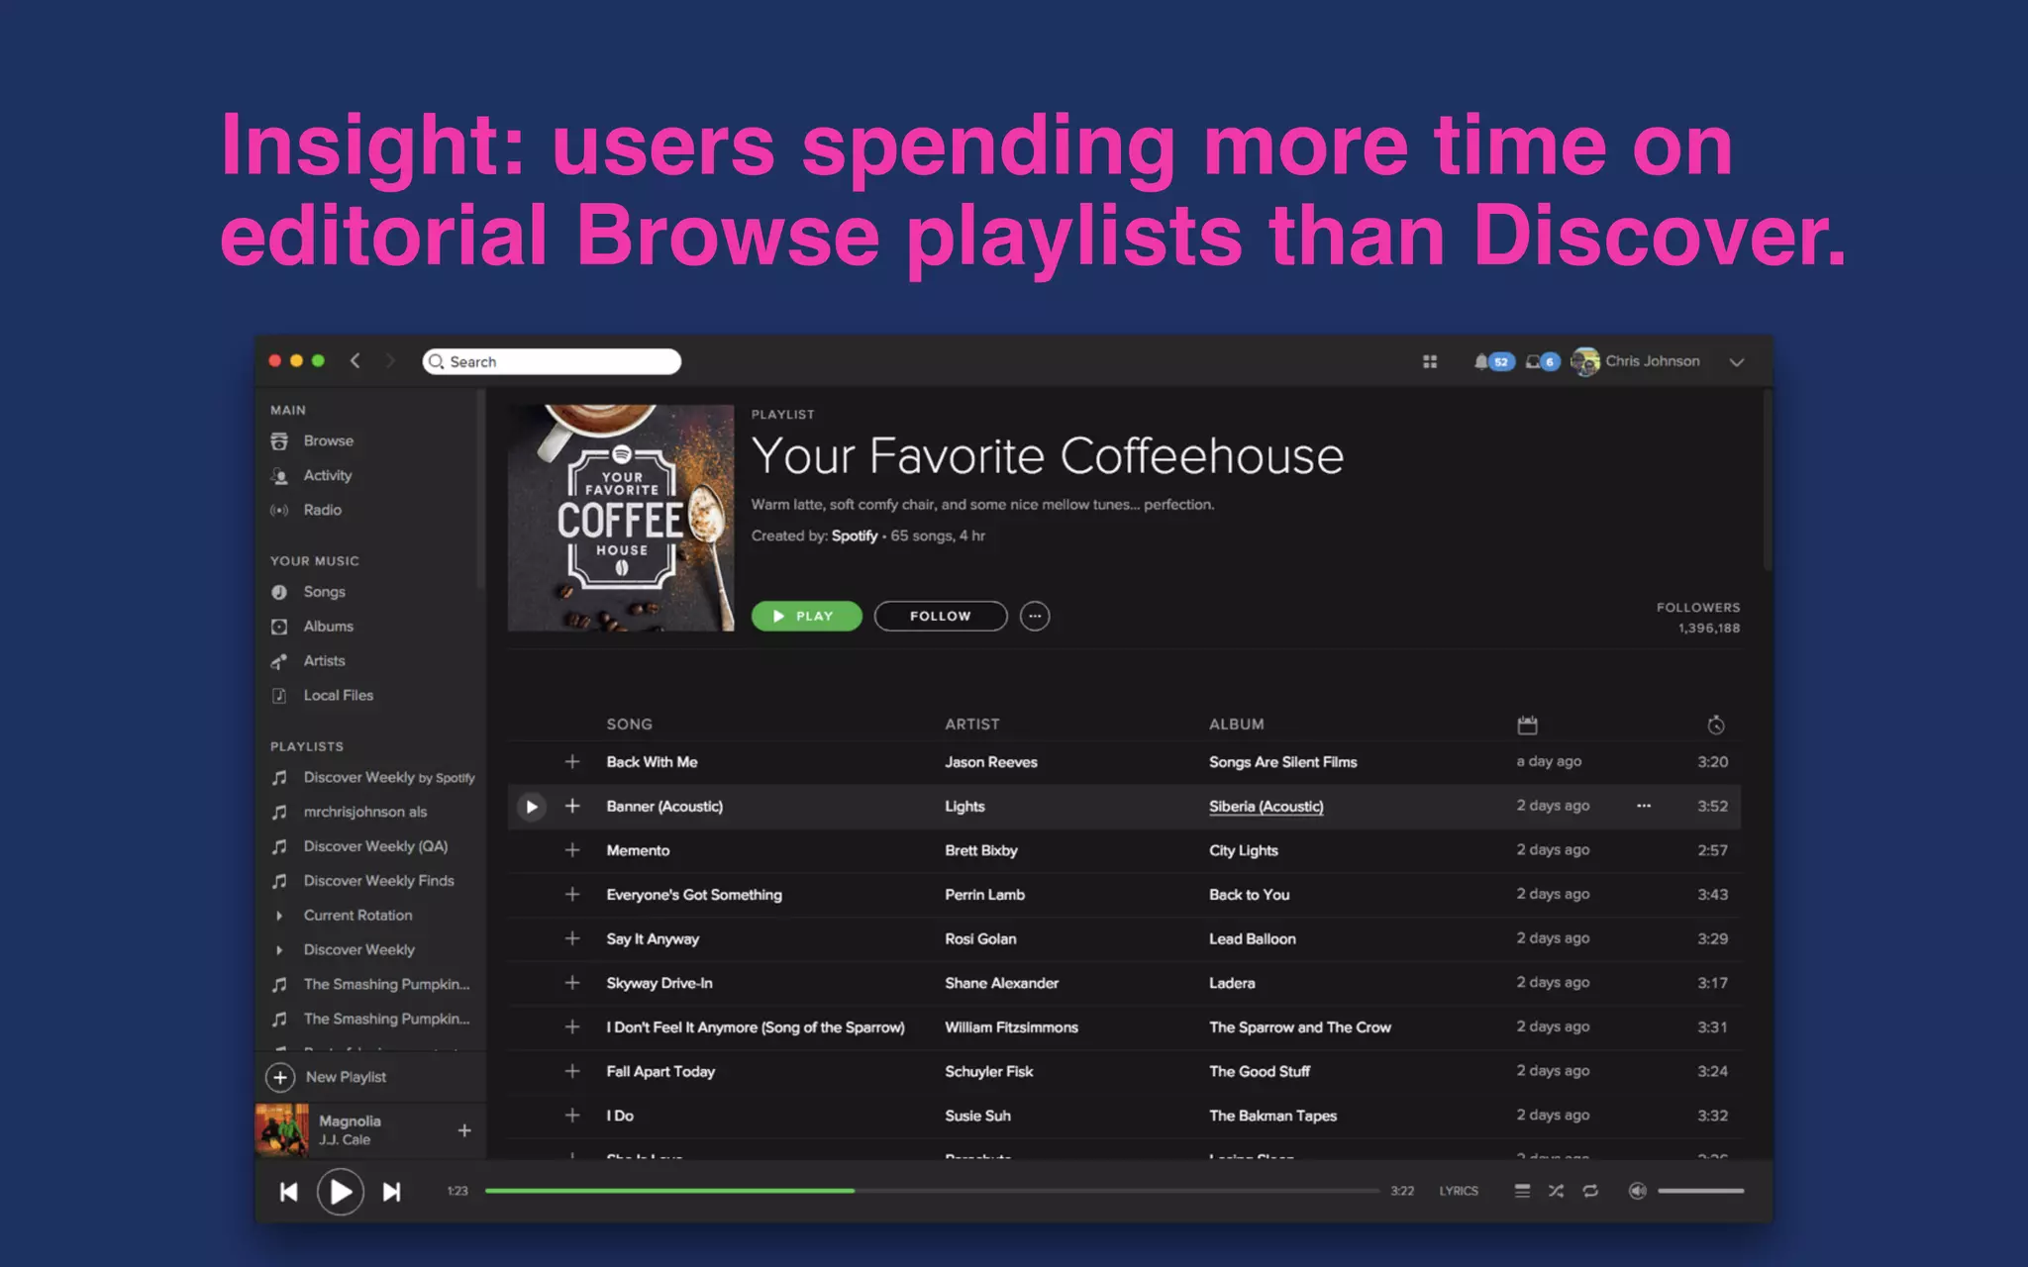Open notifications bell with 52 badge
Screen dimensions: 2028x1267
click(x=1494, y=362)
